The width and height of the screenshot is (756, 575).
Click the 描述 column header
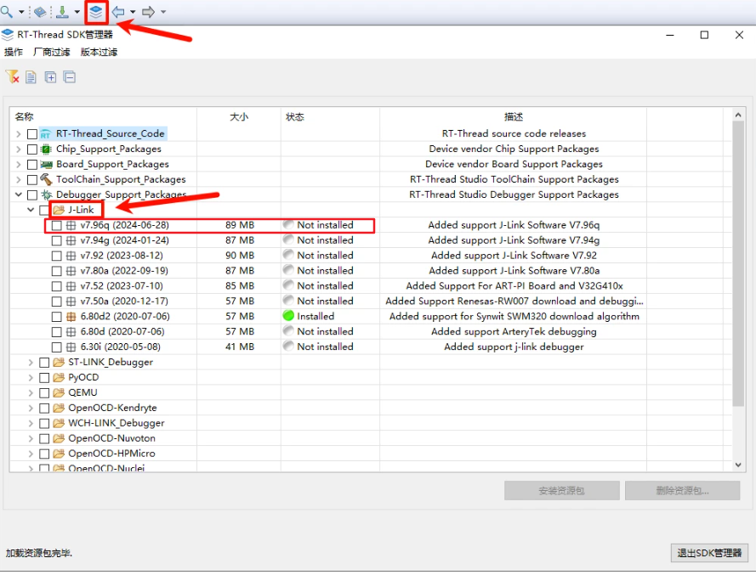(513, 116)
